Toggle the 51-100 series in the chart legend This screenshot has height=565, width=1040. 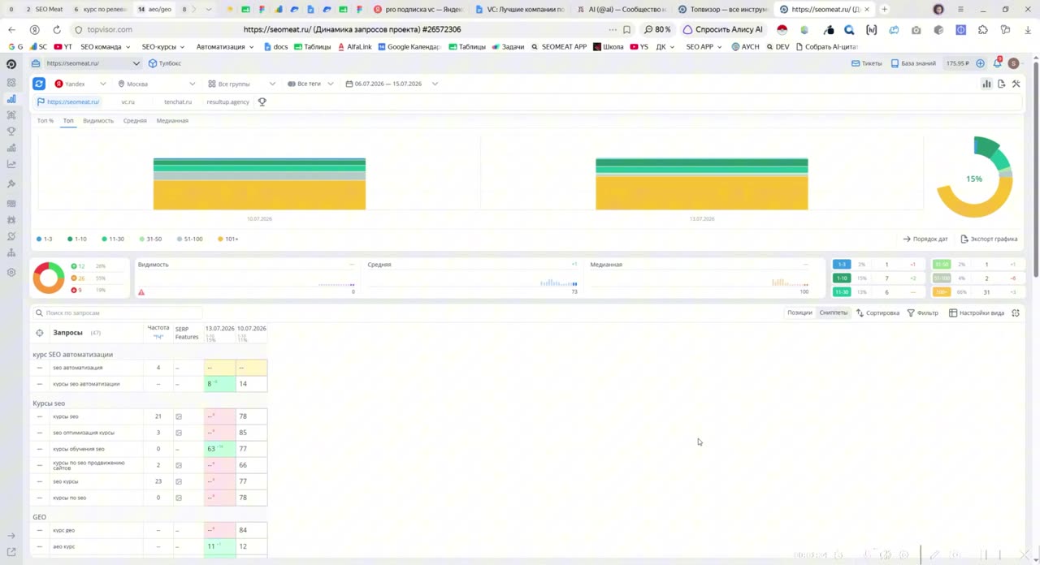coord(189,239)
